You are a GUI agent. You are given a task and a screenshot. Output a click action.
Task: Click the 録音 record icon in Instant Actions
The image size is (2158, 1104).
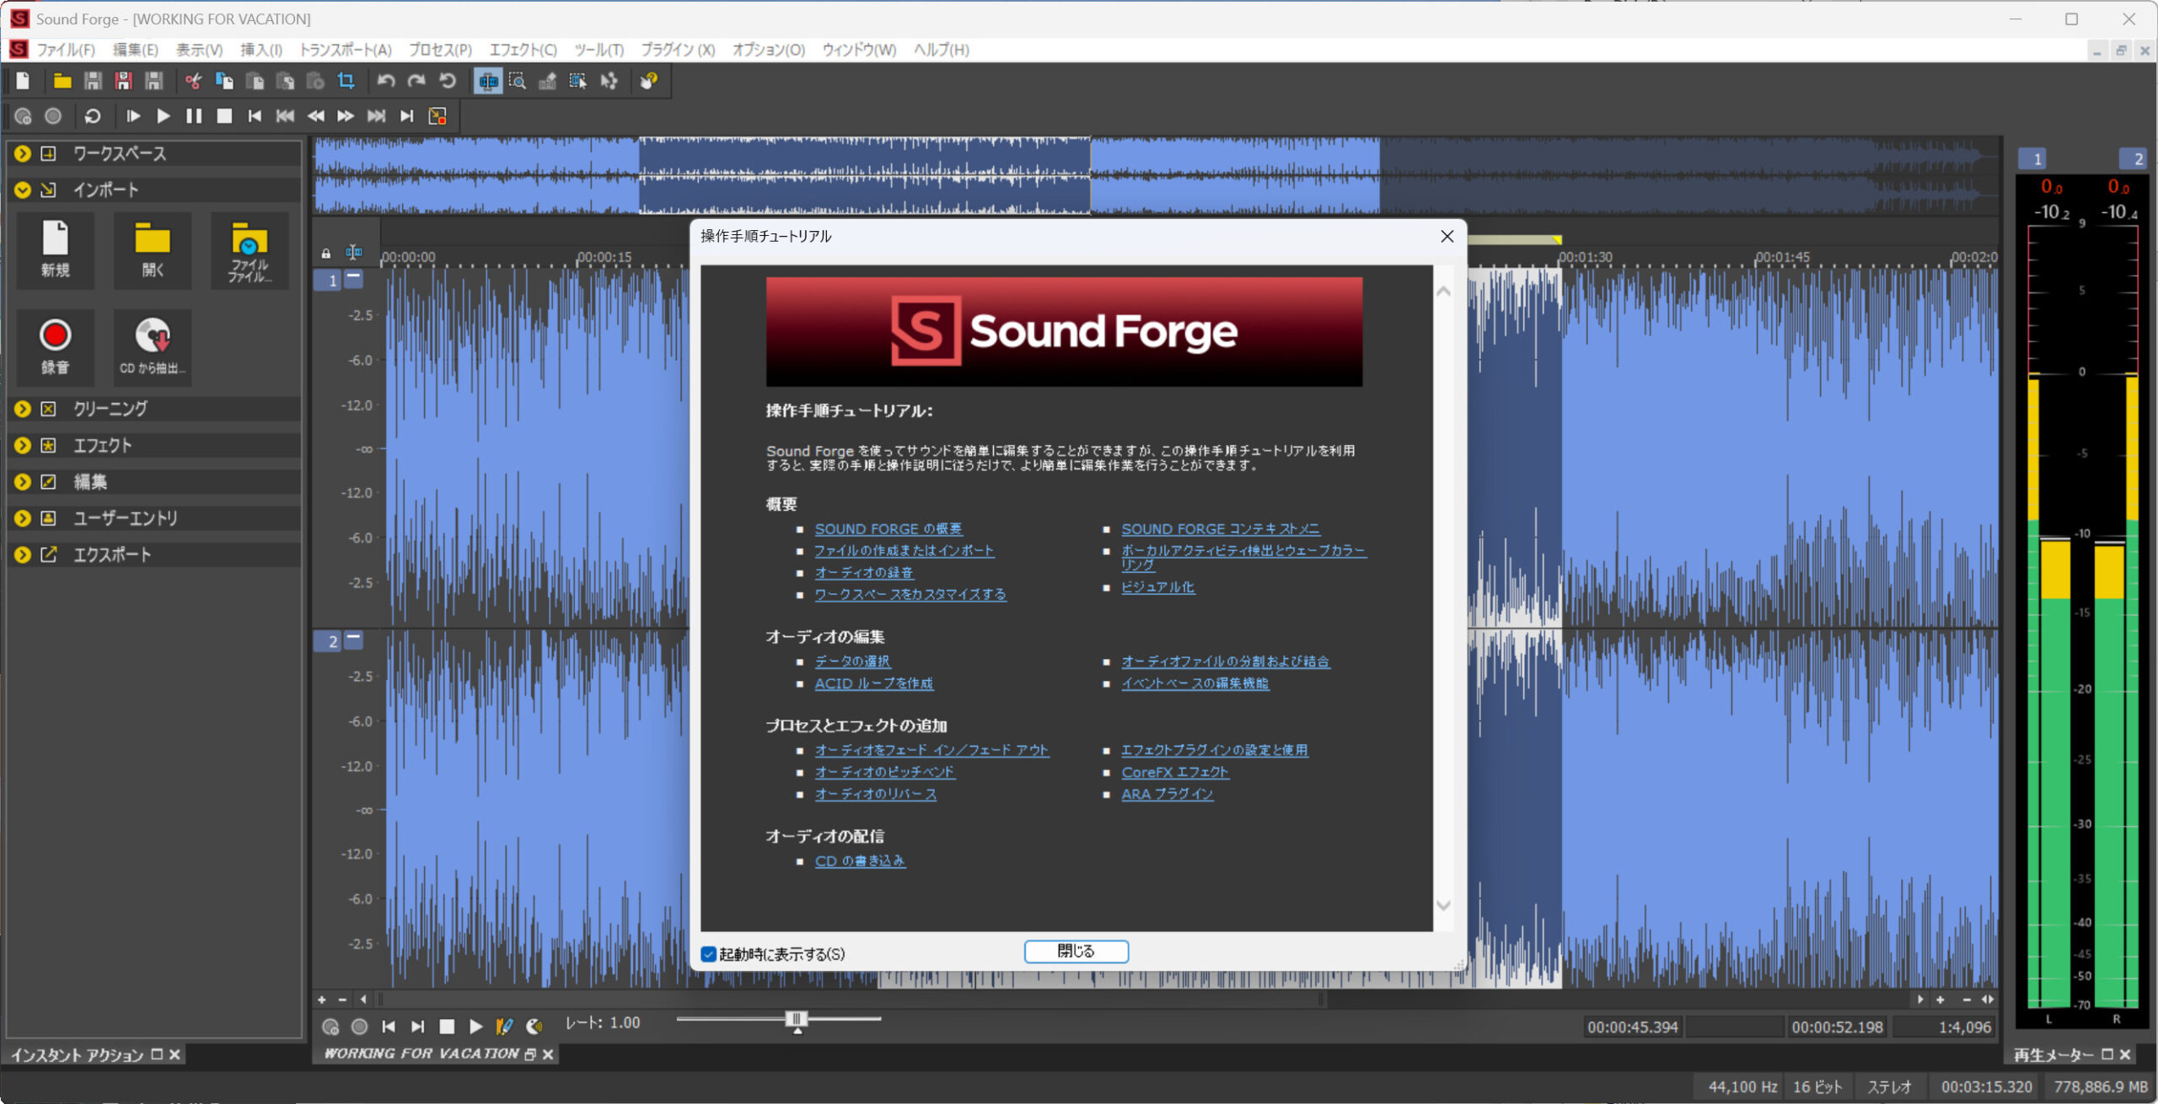click(56, 347)
